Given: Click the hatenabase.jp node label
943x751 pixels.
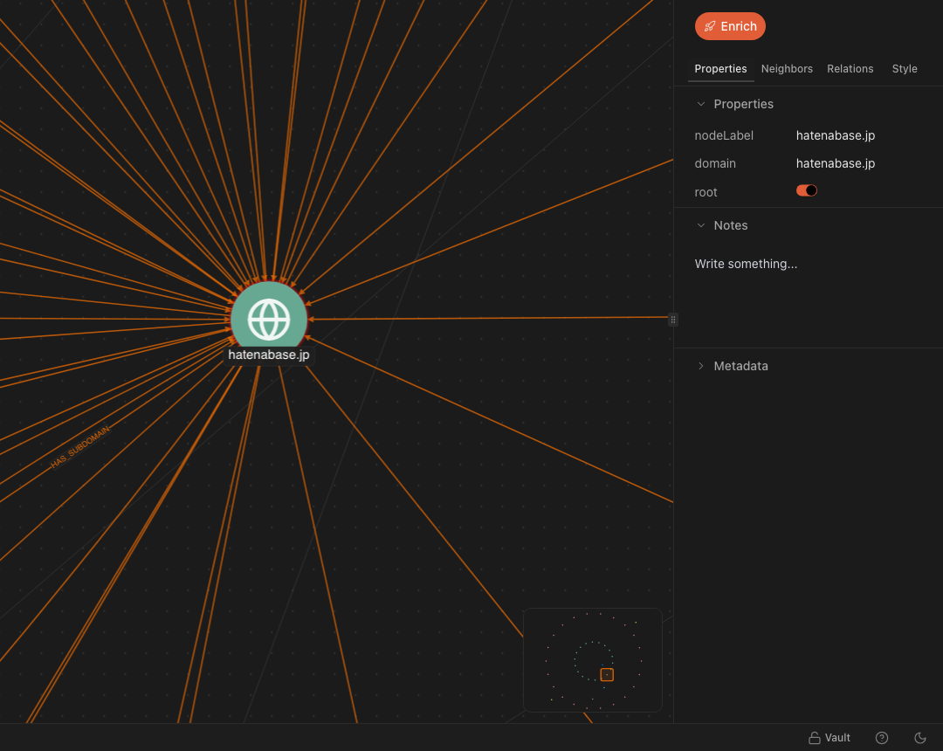Looking at the screenshot, I should point(269,355).
